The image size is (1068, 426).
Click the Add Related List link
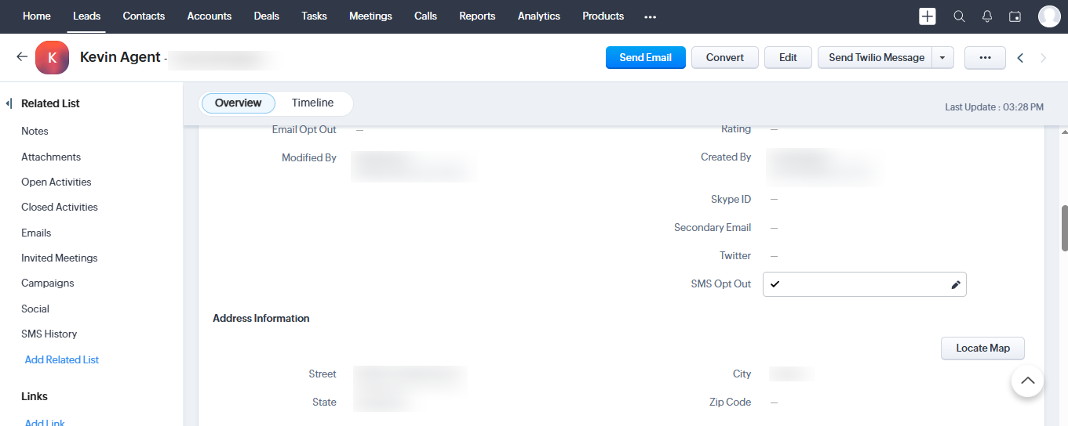click(62, 359)
